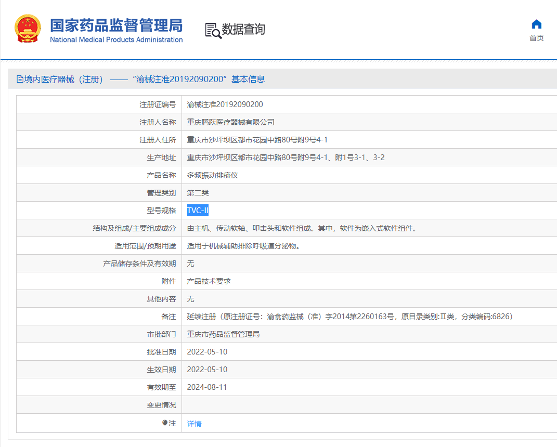Click the 产品名称 row label
Viewport: 557px width, 447px height.
(161, 175)
